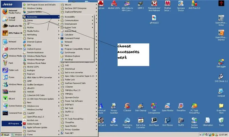Image resolution: width=229 pixels, height=137 pixels.
Task: Select Set Program Access and Defaults
Action: pos(41,5)
